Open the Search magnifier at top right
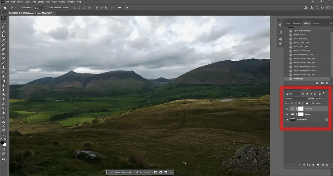The image size is (333, 176). [x=317, y=7]
